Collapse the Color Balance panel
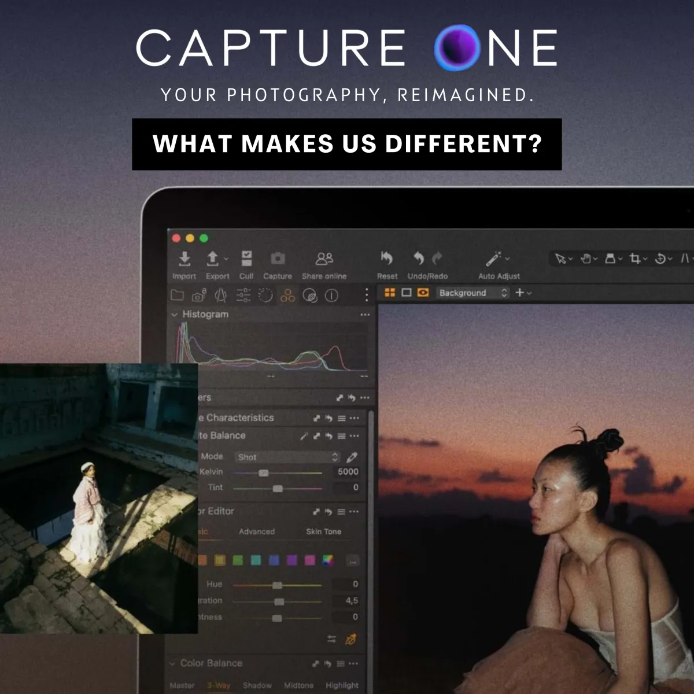The height and width of the screenshot is (694, 694). tap(173, 663)
